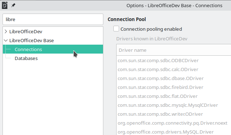Image resolution: width=231 pixels, height=135 pixels.
Task: Click the Connection Pool heading
Action: (x=127, y=19)
